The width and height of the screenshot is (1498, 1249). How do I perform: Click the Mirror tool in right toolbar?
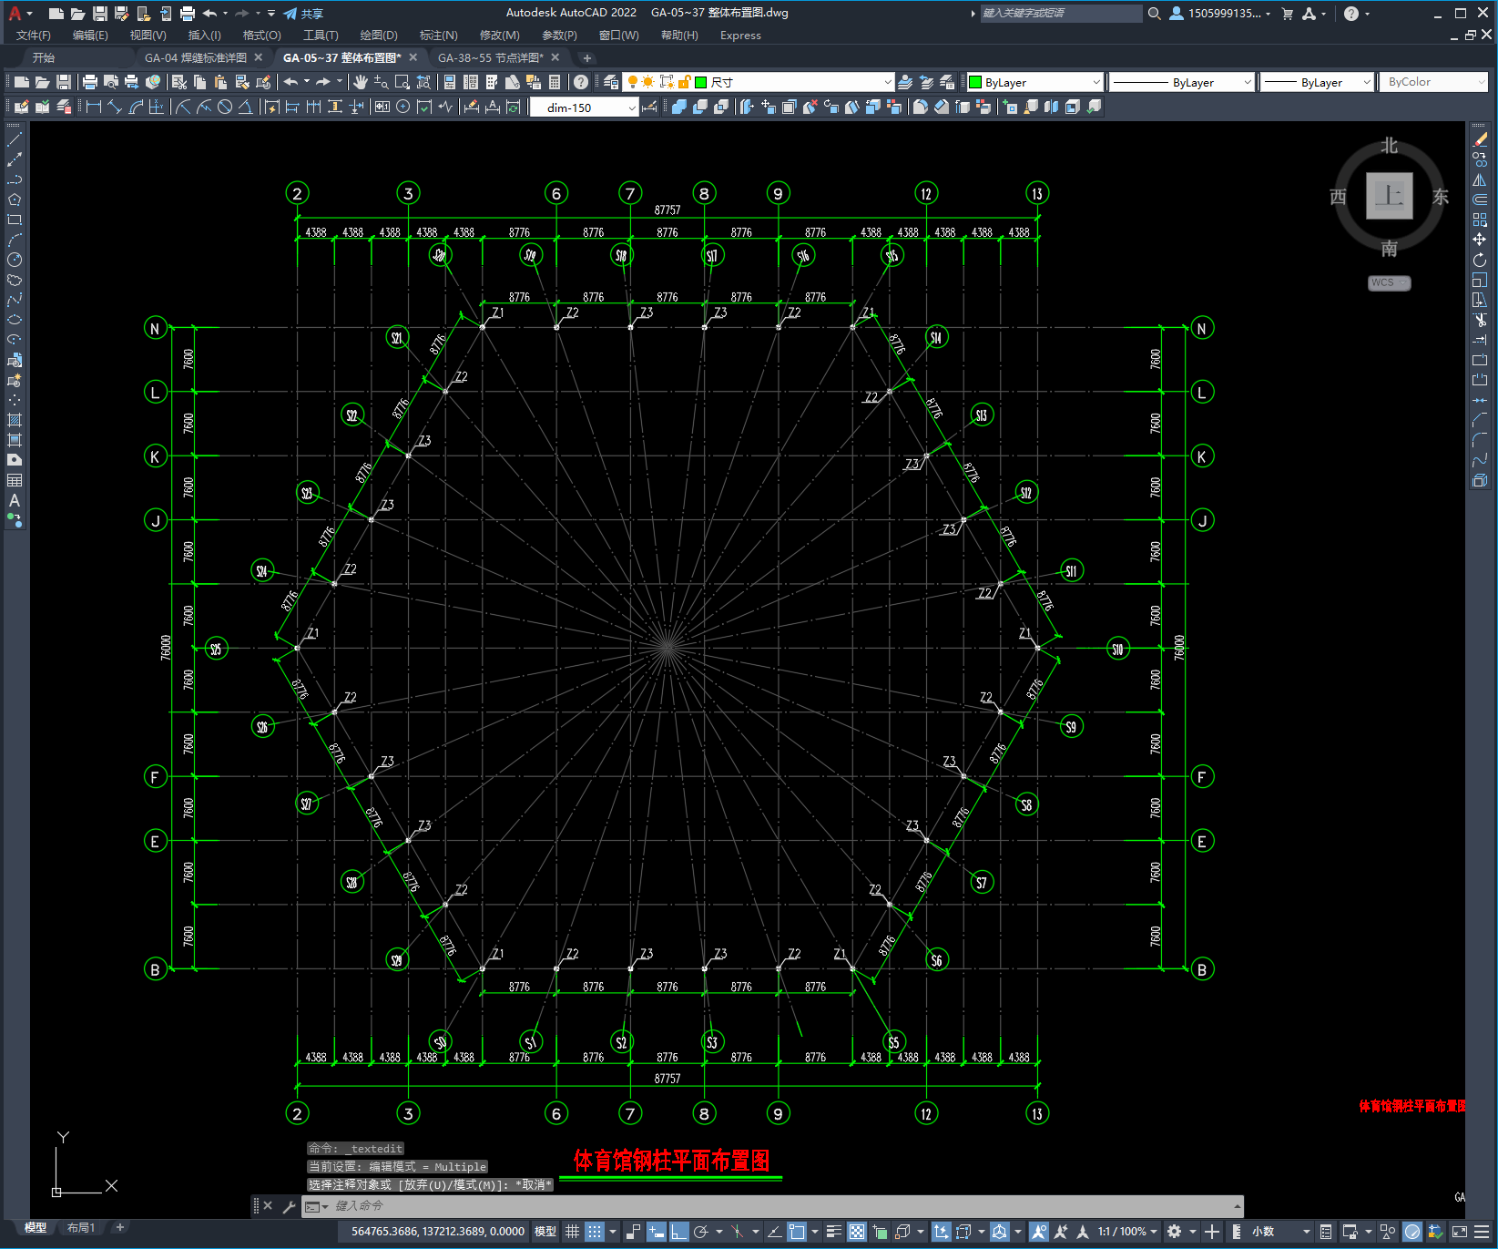(1480, 179)
